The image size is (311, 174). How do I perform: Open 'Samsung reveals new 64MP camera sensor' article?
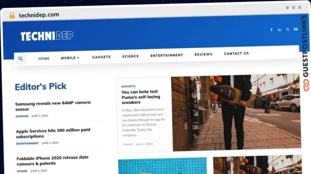53,106
